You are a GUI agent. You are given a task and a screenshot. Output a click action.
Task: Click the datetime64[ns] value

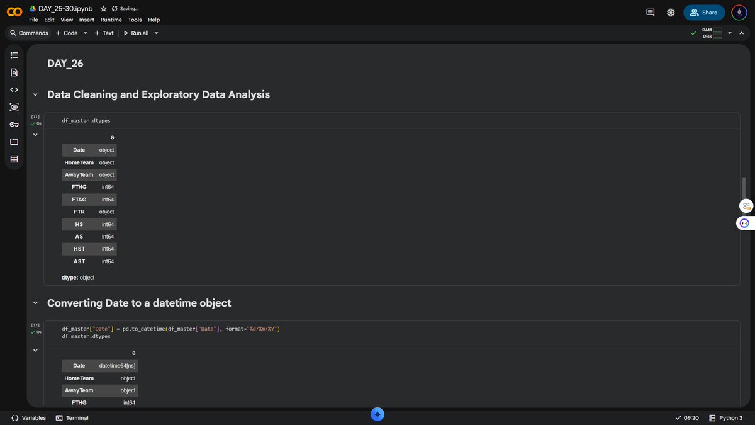pos(117,366)
